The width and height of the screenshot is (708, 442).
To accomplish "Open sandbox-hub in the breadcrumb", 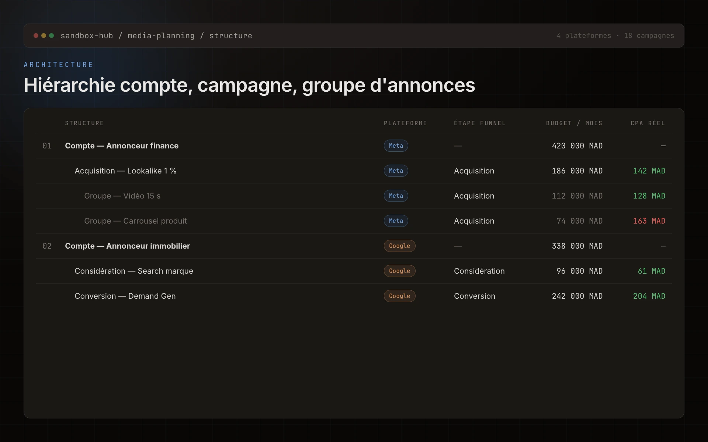I will (x=87, y=36).
